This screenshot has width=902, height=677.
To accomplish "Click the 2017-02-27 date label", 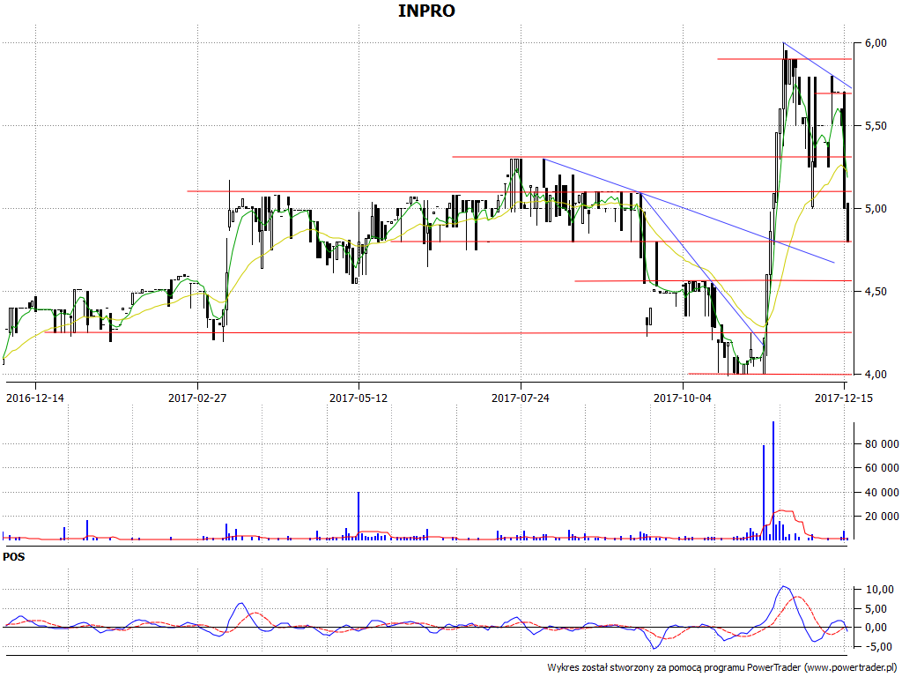I will tap(197, 398).
